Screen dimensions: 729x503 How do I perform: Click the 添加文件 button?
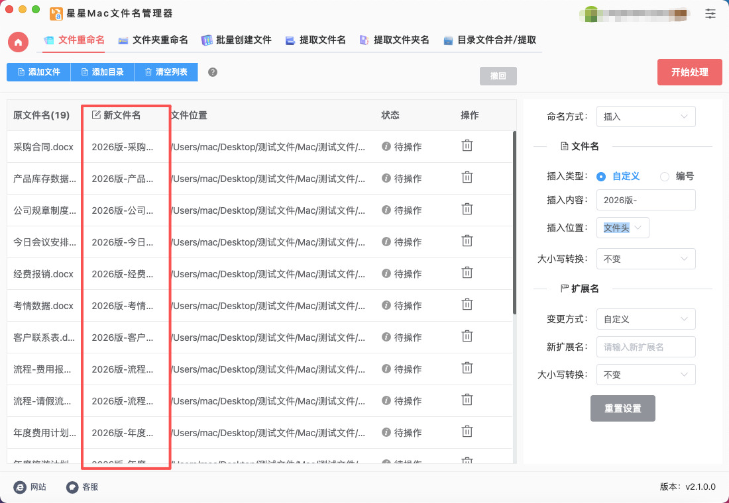(38, 72)
